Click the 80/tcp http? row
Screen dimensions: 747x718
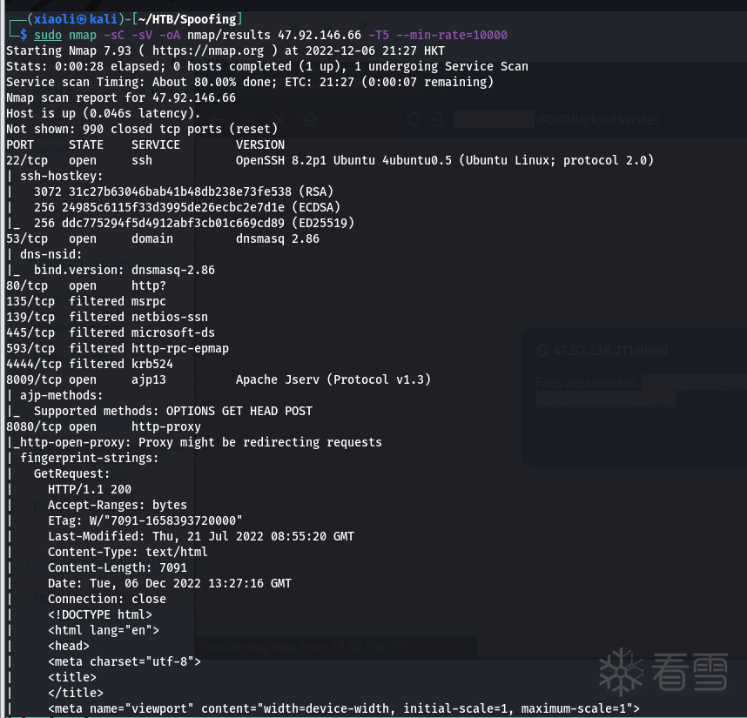pyautogui.click(x=86, y=285)
